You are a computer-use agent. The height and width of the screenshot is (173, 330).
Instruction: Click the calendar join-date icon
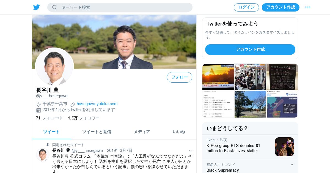pyautogui.click(x=38, y=110)
